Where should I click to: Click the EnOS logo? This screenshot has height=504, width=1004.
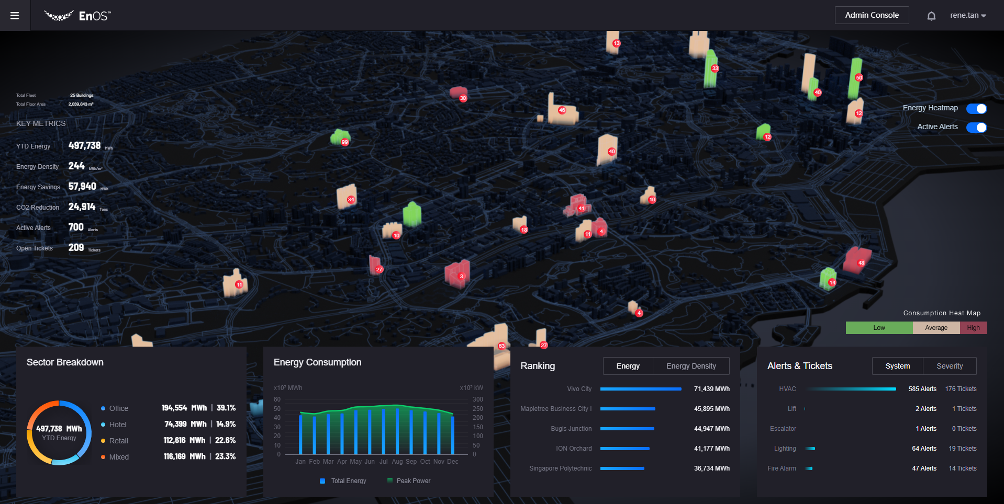point(77,16)
